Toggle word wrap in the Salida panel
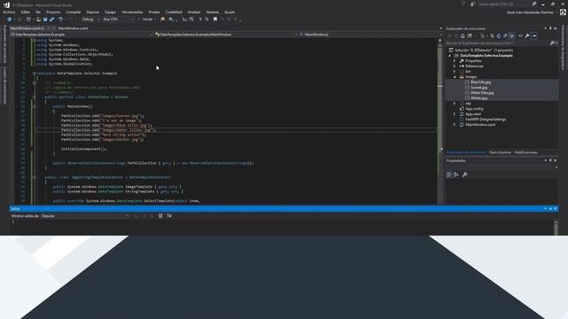 (x=170, y=216)
